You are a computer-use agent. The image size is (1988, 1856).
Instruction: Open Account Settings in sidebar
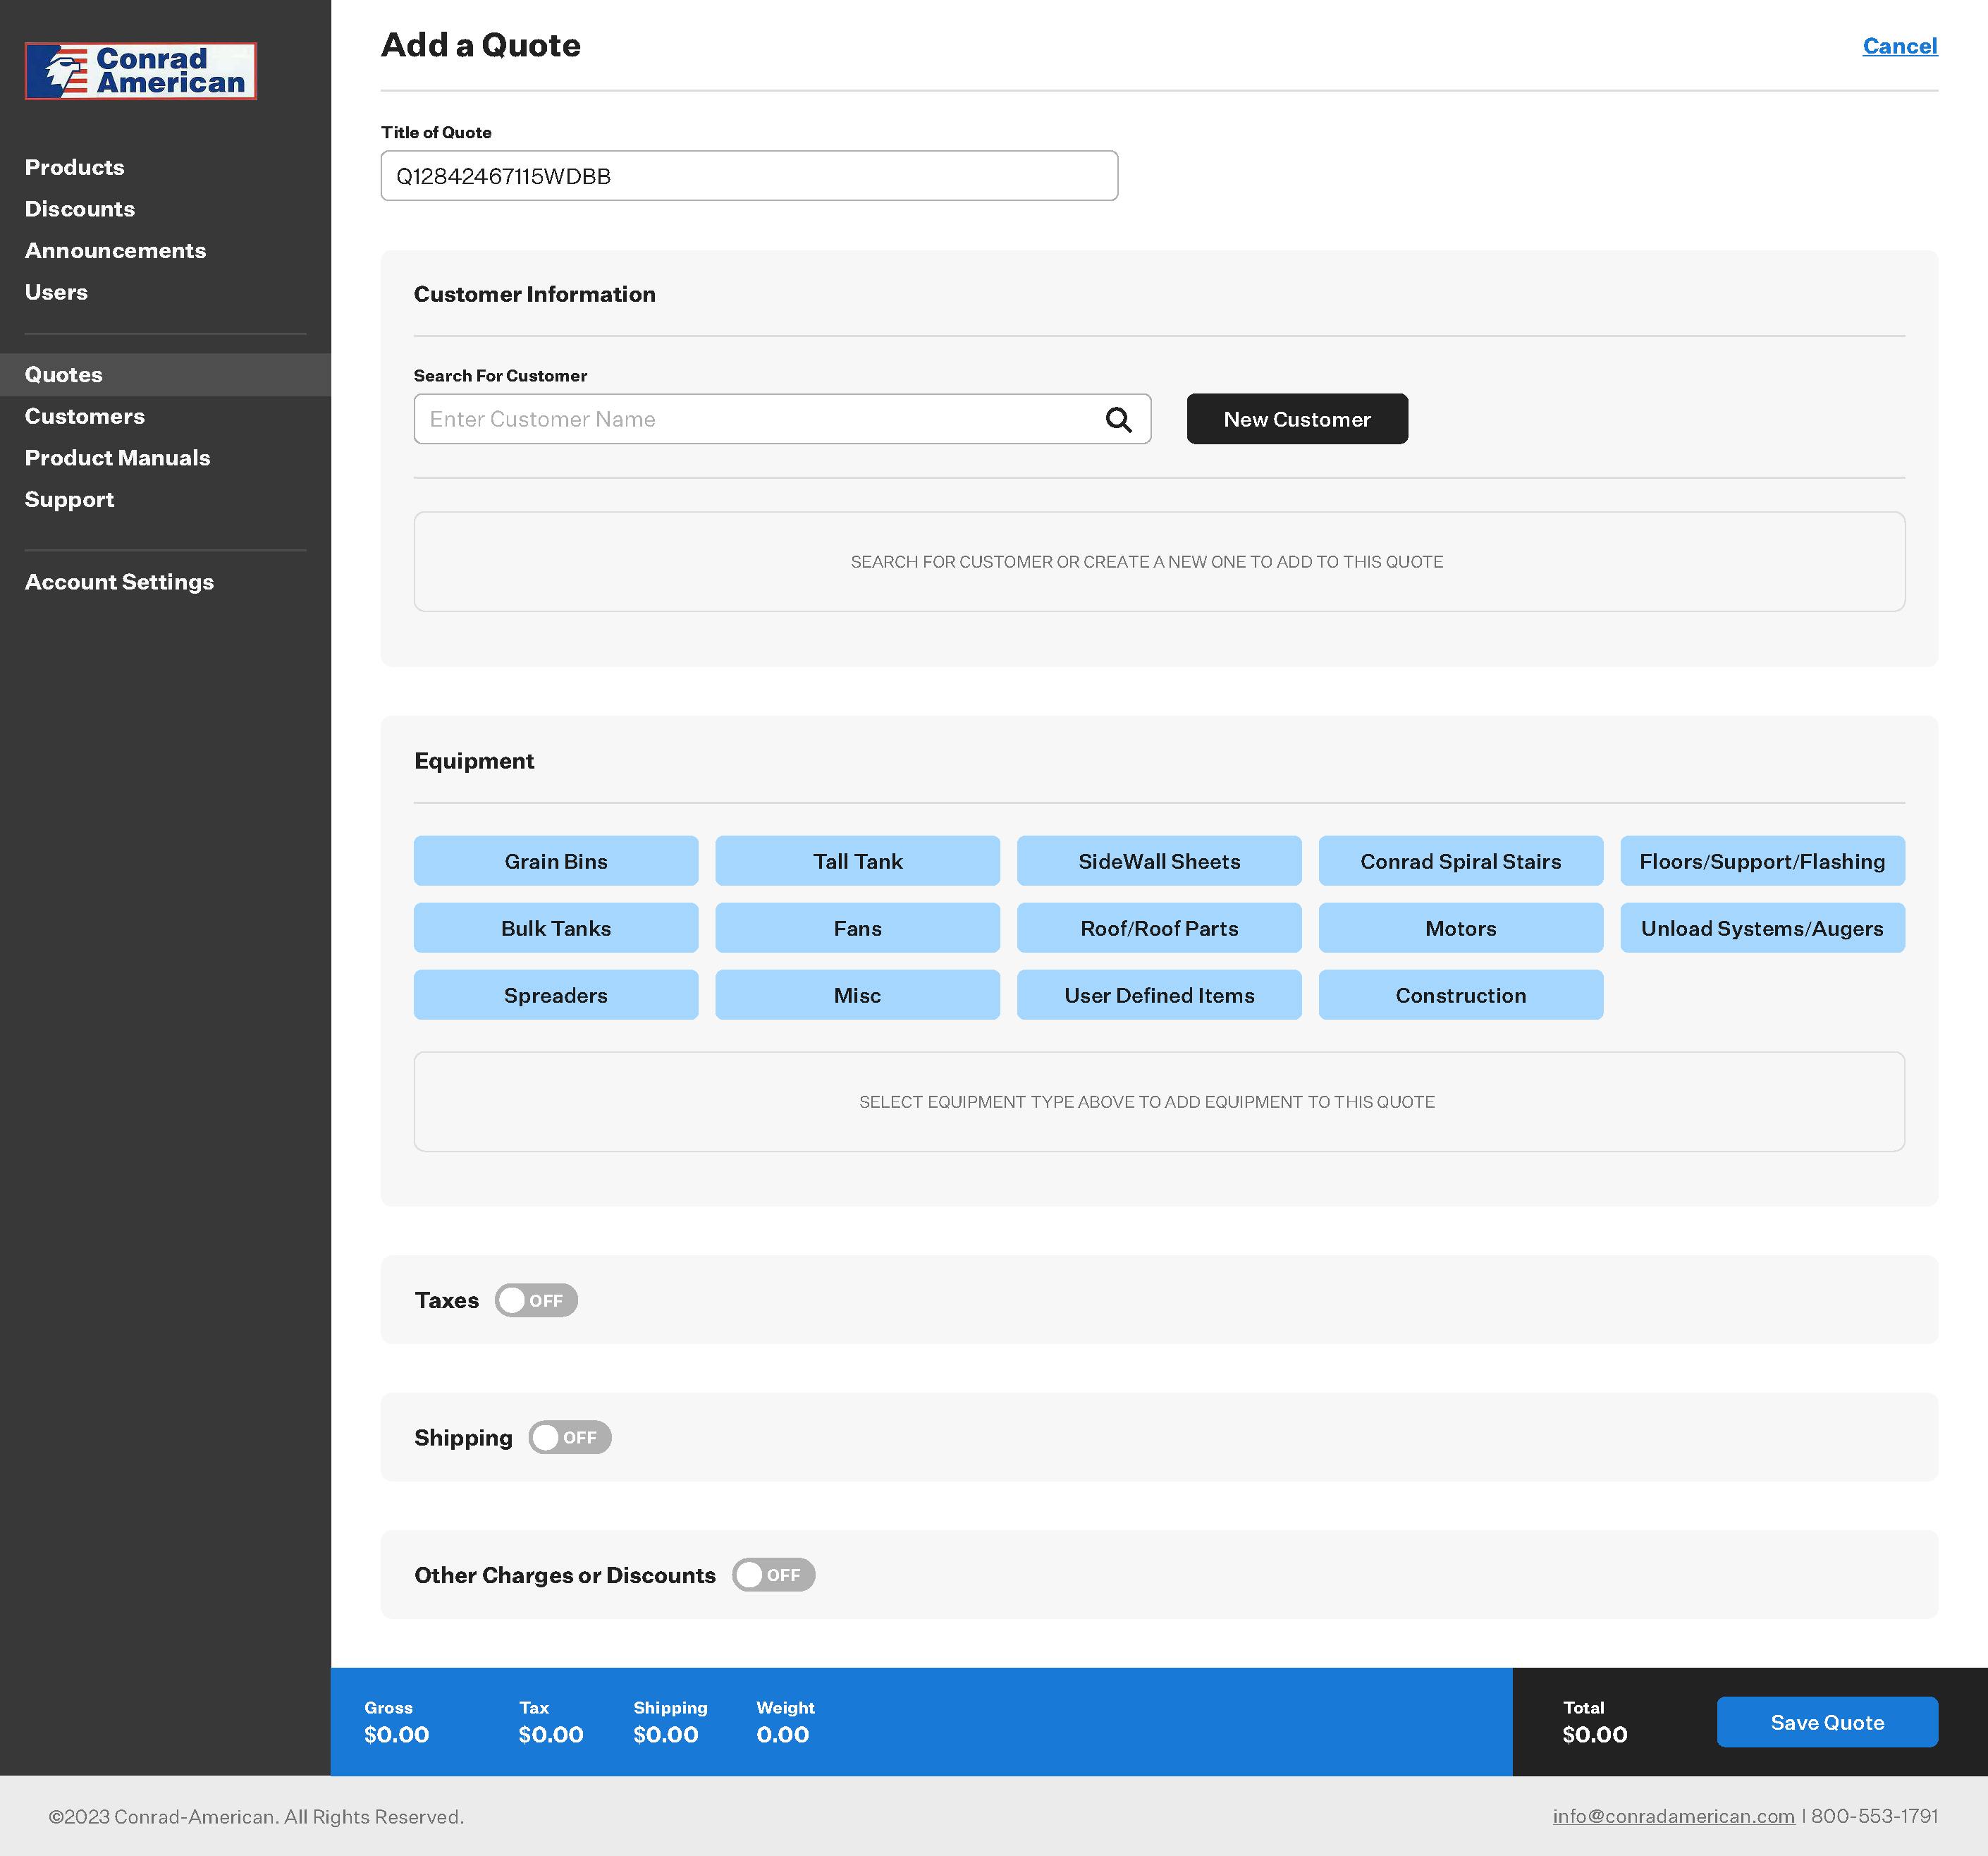(119, 582)
